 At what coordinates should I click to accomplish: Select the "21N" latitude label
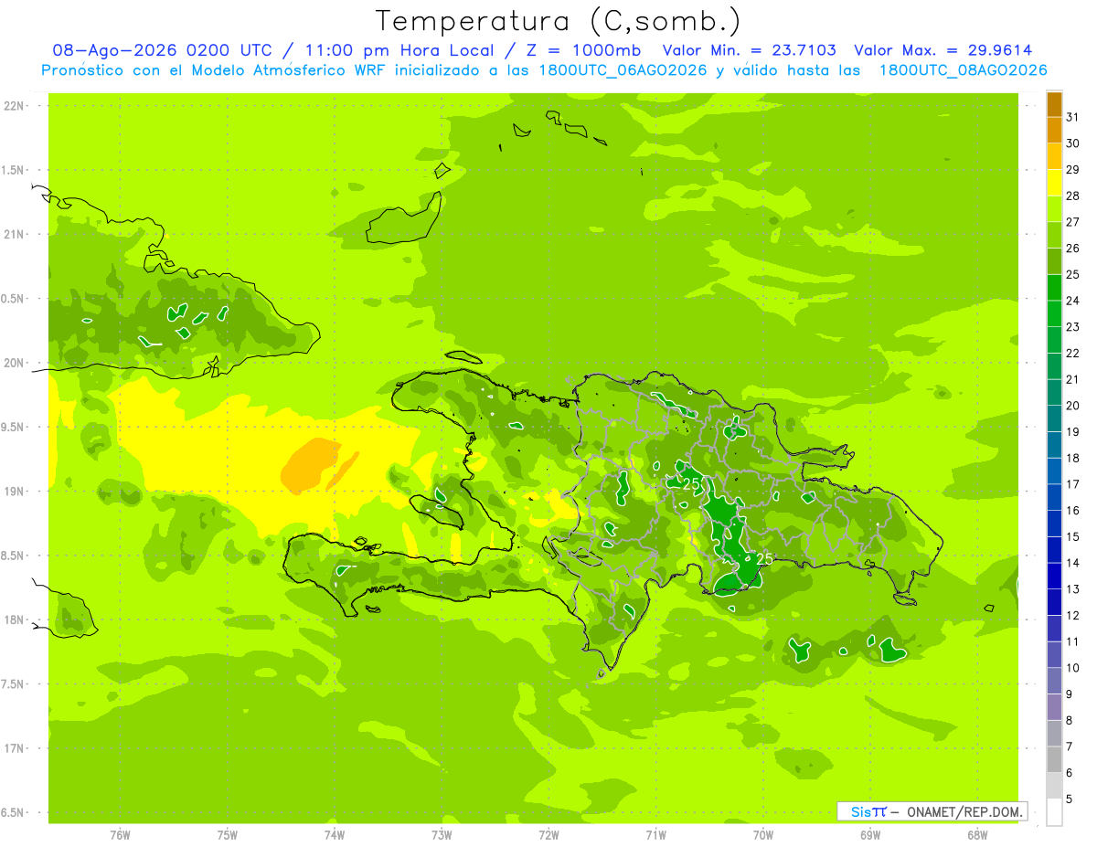point(16,235)
